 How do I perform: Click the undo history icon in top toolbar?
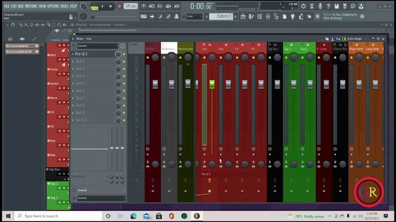tap(304, 6)
